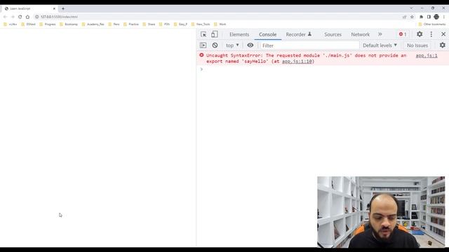This screenshot has height=252, width=449.
Task: Open the Bootcamp bookmarks folder
Action: click(69, 24)
